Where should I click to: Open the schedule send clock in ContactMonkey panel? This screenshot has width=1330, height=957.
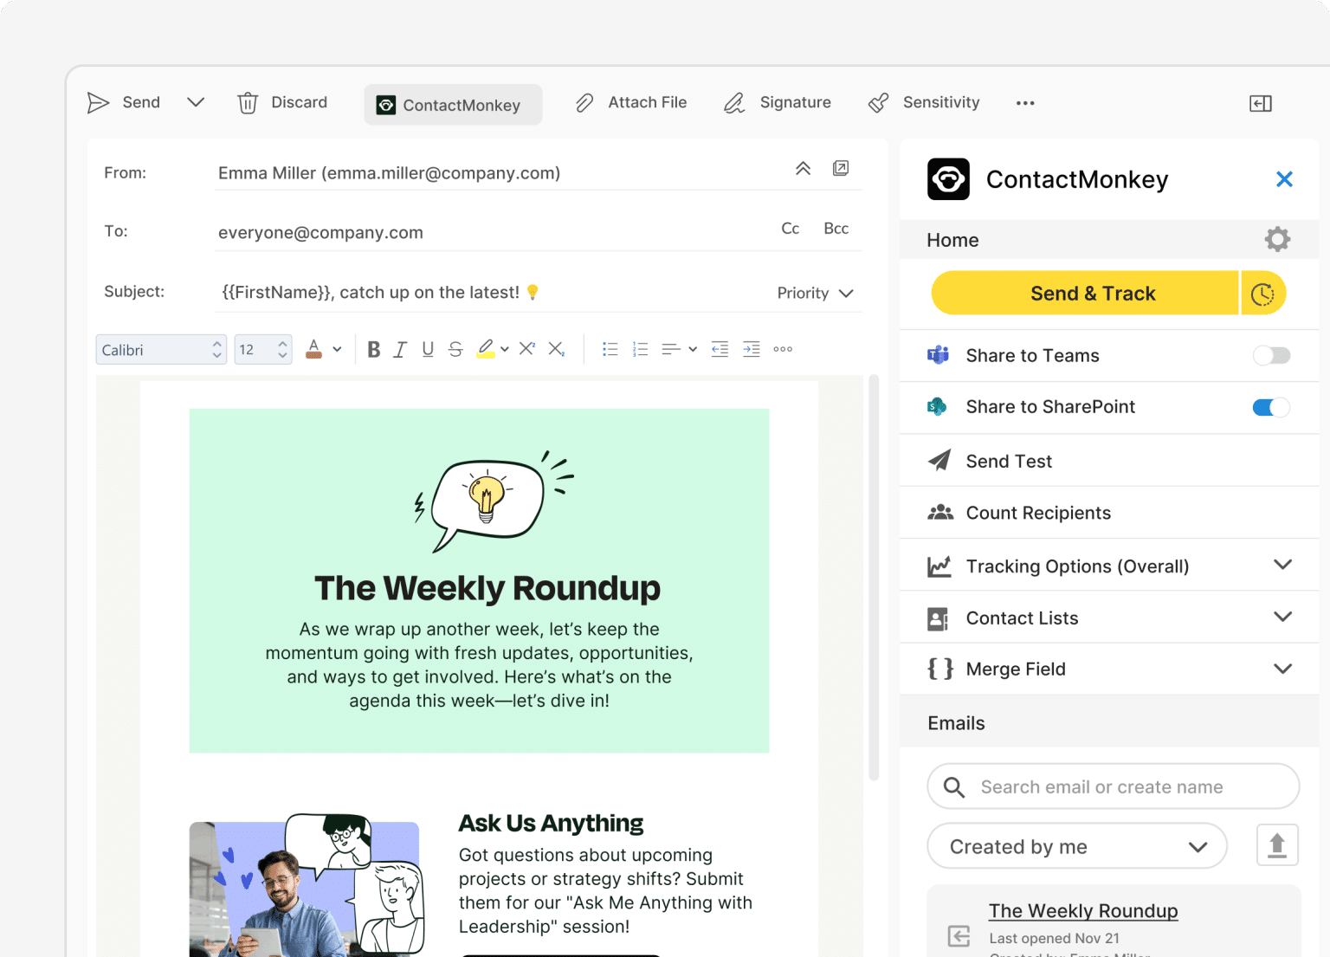[1262, 293]
